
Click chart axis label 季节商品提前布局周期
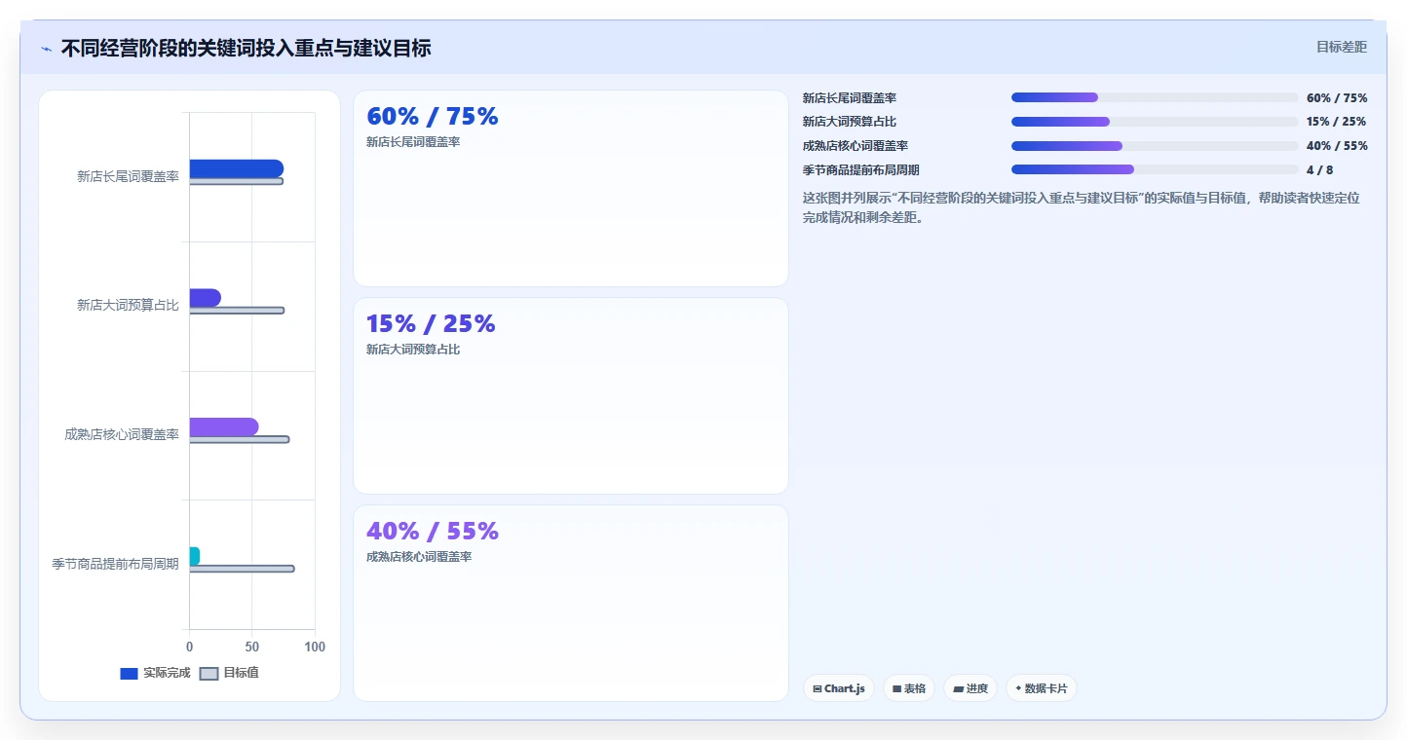115,564
